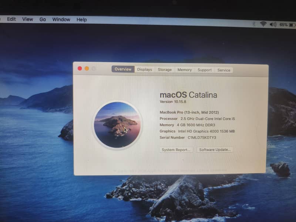Open the Help menu
This screenshot has width=296, height=222.
81,20
